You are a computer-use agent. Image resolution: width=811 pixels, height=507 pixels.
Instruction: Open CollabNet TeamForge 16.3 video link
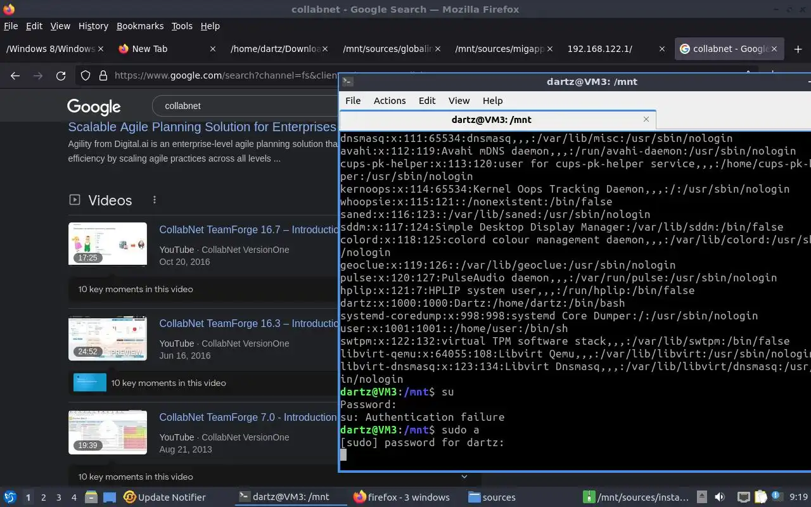(x=248, y=324)
